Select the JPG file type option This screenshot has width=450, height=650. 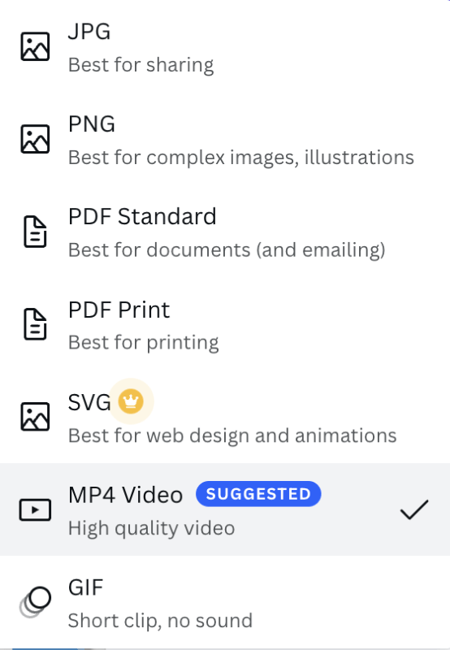225,46
